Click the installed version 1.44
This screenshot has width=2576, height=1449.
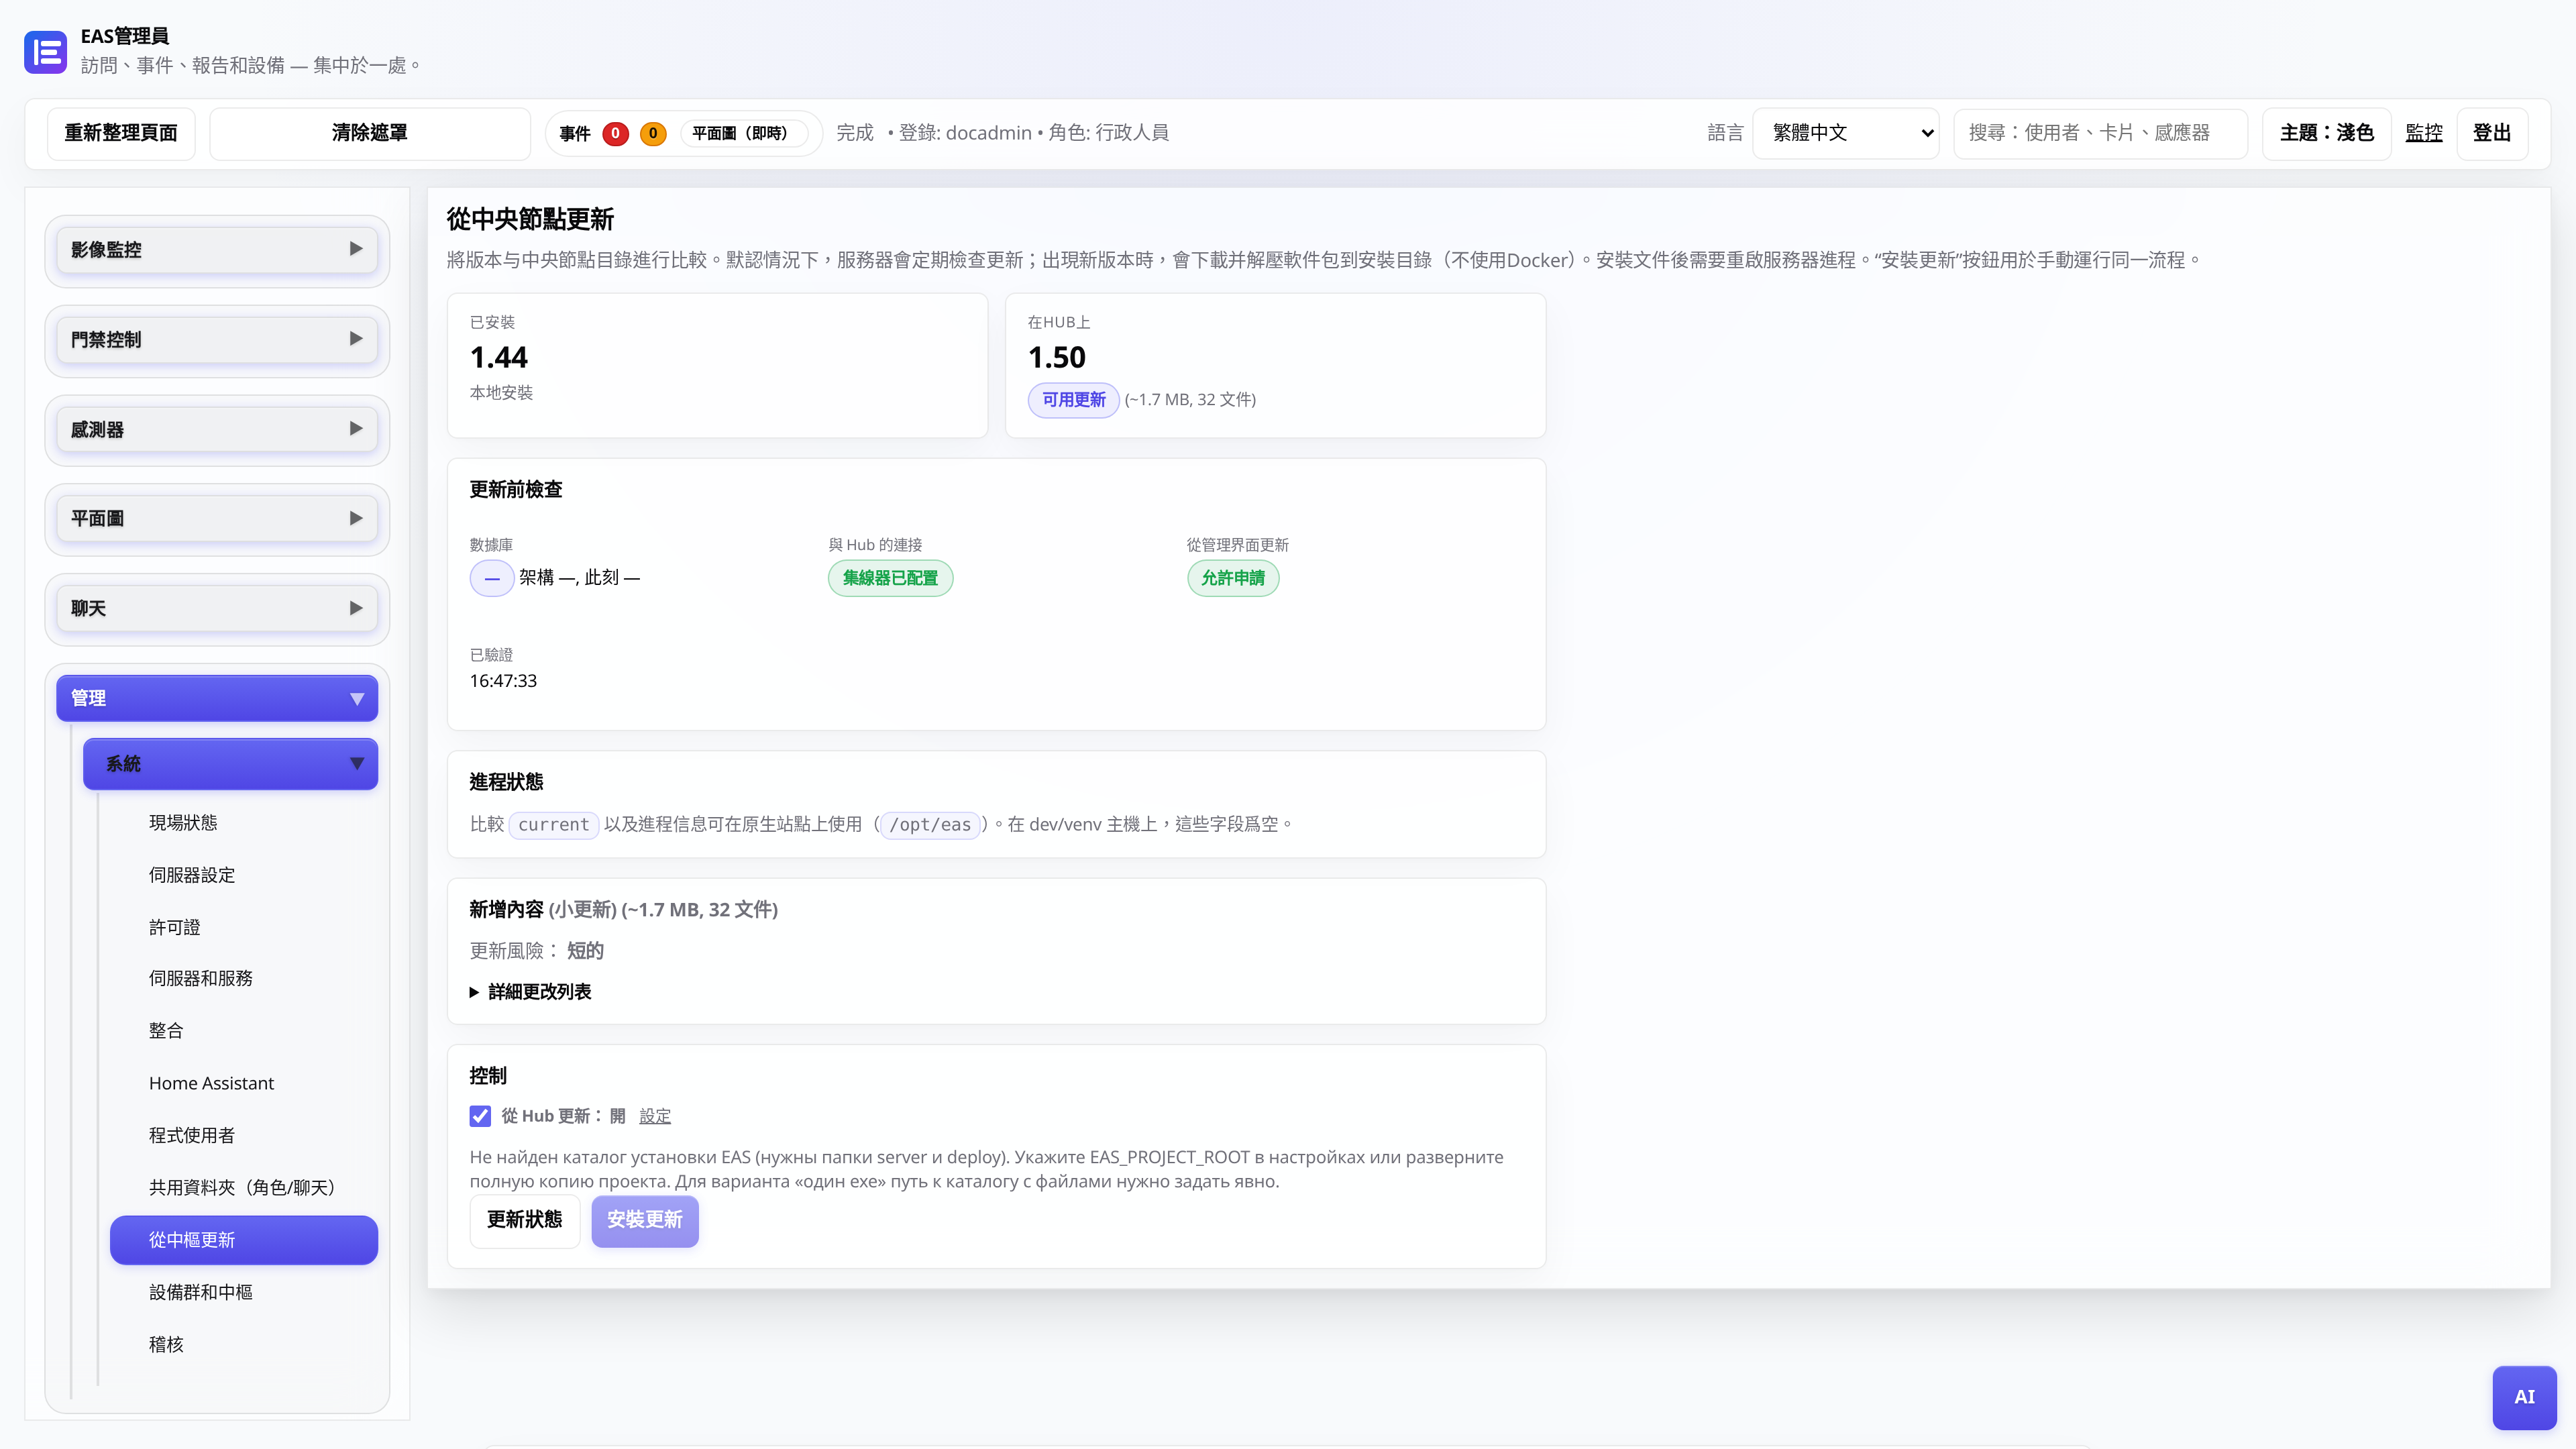click(498, 357)
